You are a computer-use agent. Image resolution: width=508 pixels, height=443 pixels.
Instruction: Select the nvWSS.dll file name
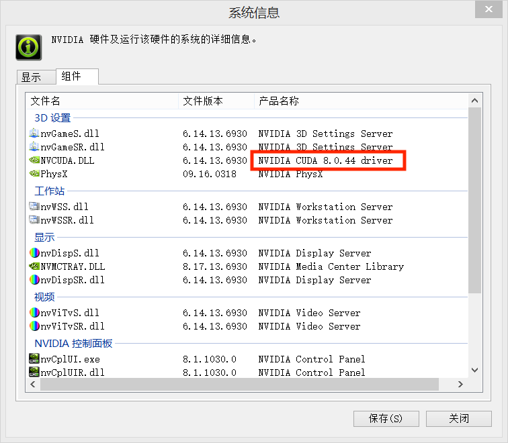[64, 207]
